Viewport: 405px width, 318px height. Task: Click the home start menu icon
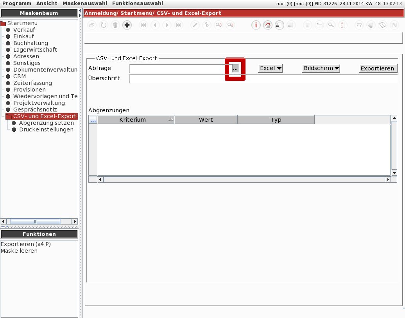(267, 25)
